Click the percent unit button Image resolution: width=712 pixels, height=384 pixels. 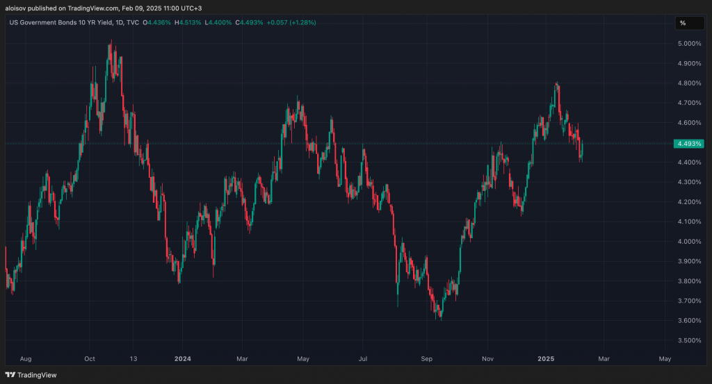(x=683, y=23)
